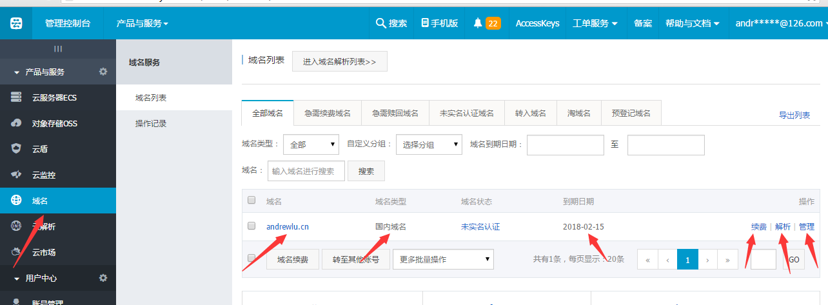
Task: Go to last page of domain list
Action: 728,260
